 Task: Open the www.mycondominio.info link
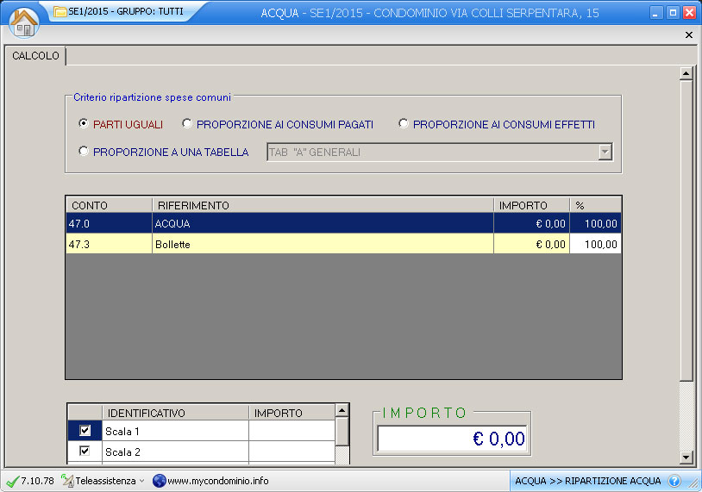point(217,481)
